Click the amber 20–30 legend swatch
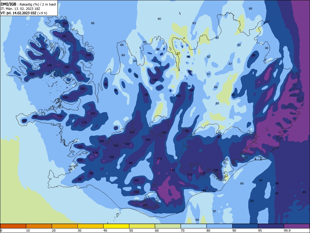Screen dimensions: 310x233 [65, 226]
